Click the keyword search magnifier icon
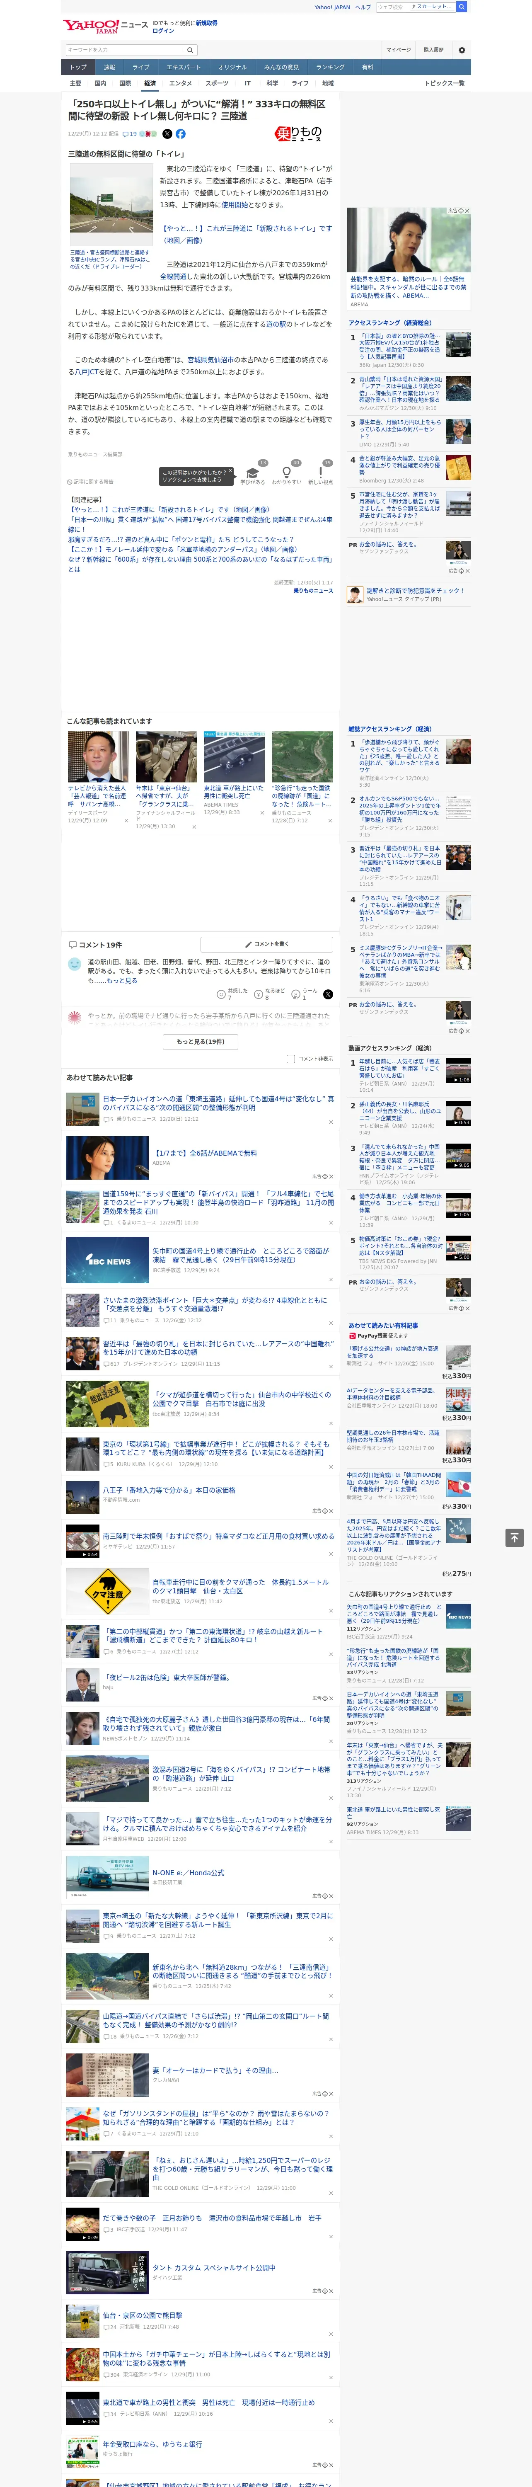Screen dimensions: 532x2487 click(190, 50)
